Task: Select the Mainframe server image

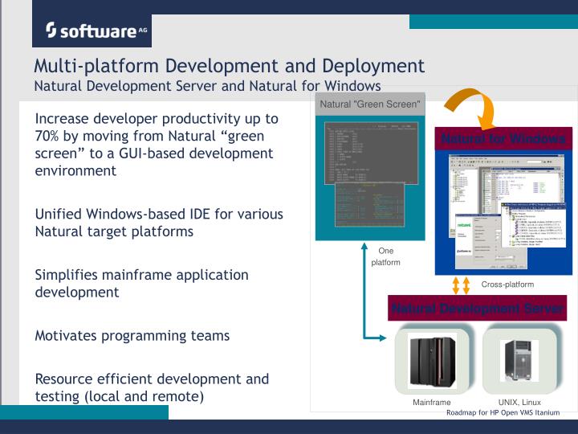Action: (432, 361)
